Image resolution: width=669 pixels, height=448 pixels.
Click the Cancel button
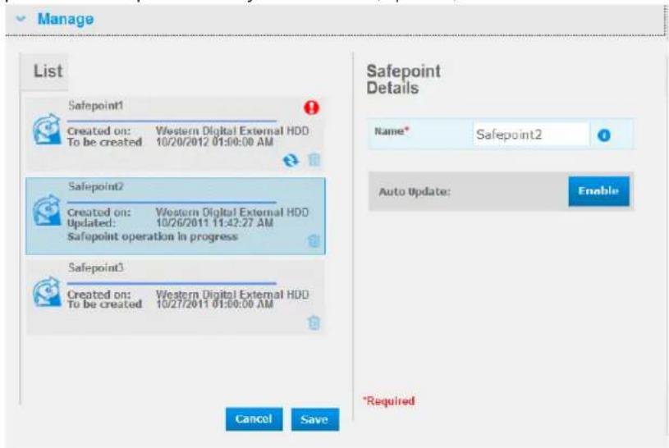pyautogui.click(x=254, y=419)
